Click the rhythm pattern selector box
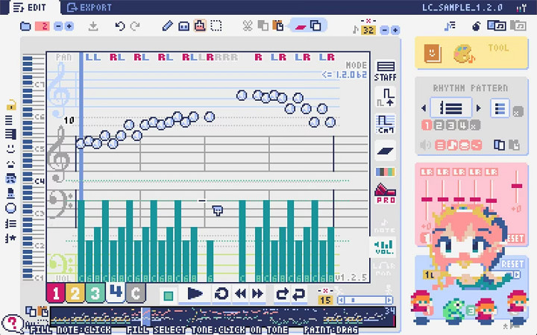 451,108
